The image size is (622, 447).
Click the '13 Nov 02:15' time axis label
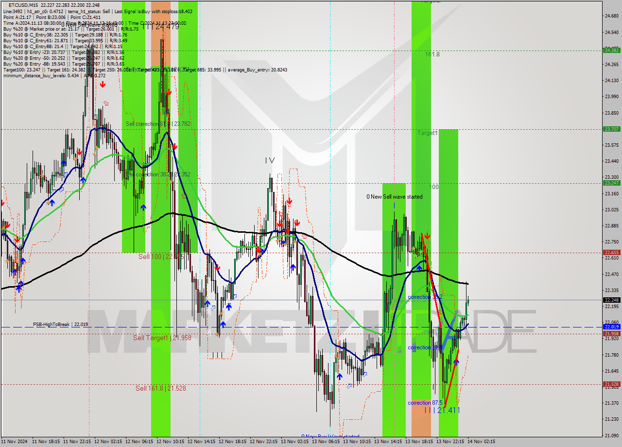[x=295, y=442]
